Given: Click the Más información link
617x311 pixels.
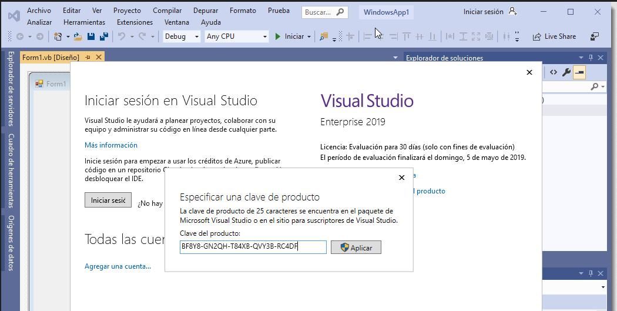Looking at the screenshot, I should tap(111, 145).
